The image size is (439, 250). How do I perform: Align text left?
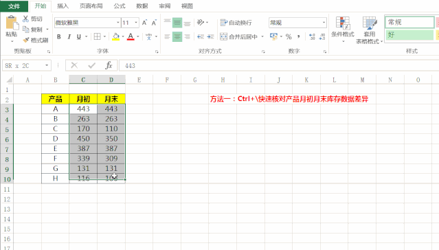click(x=167, y=36)
